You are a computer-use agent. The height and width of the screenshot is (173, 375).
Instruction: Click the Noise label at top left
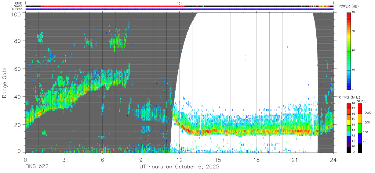click(18, 6)
